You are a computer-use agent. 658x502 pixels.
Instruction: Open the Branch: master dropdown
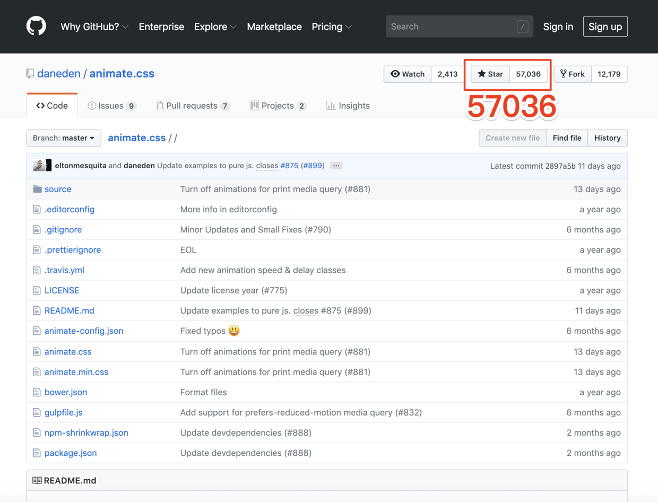pos(64,138)
